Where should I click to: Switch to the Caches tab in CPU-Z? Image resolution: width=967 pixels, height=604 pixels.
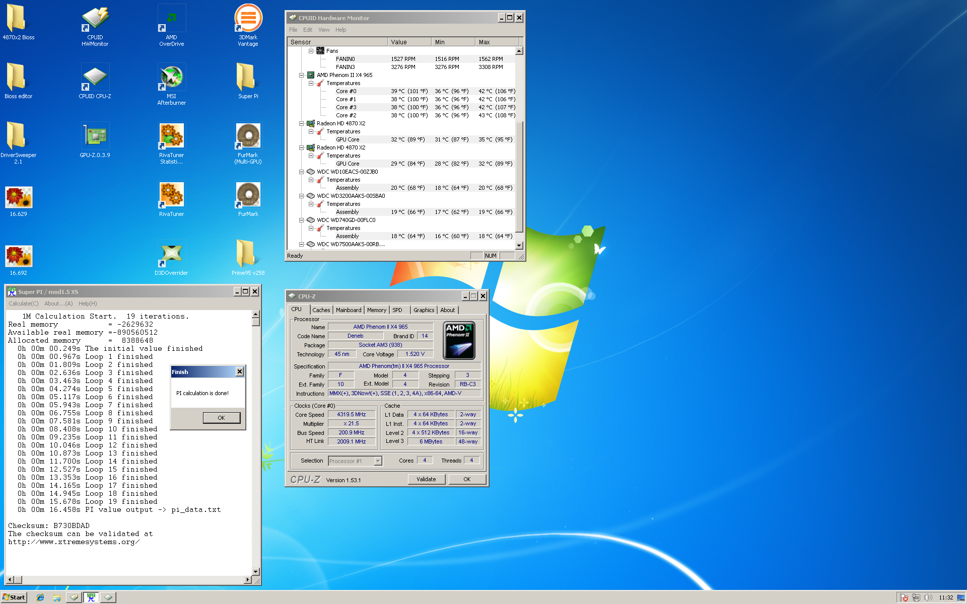pyautogui.click(x=321, y=310)
